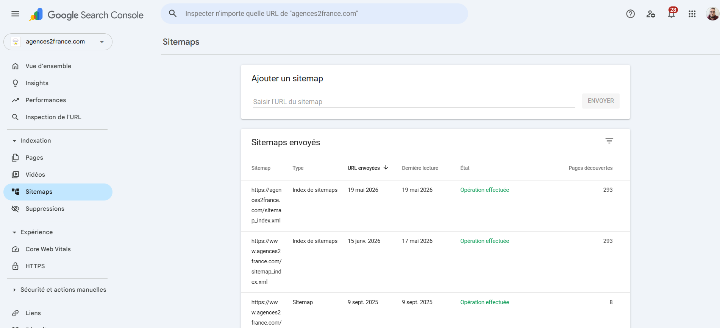This screenshot has width=720, height=328.
Task: Click the Sitemaps tree icon
Action: click(x=16, y=192)
